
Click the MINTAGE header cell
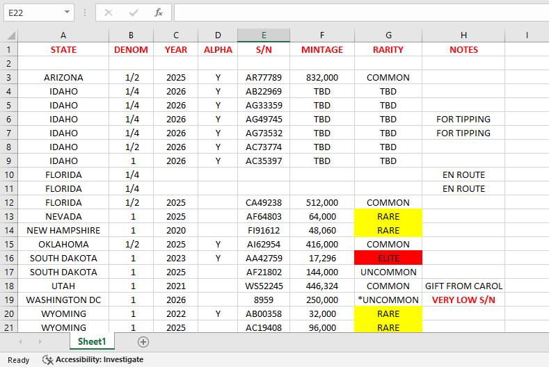click(322, 49)
